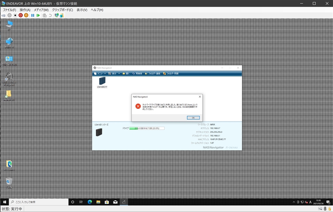This screenshot has width=333, height=212.
Task: Expand the メニュー dropdown in NAS Navigator2
Action: point(100,74)
